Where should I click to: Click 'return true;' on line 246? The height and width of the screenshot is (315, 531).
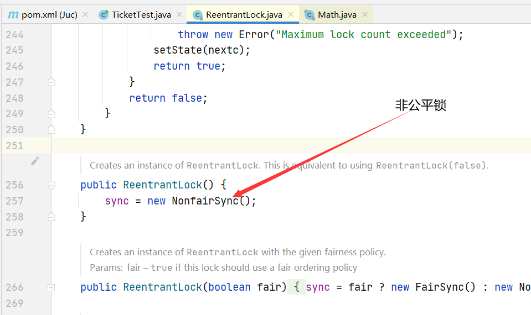coord(189,66)
